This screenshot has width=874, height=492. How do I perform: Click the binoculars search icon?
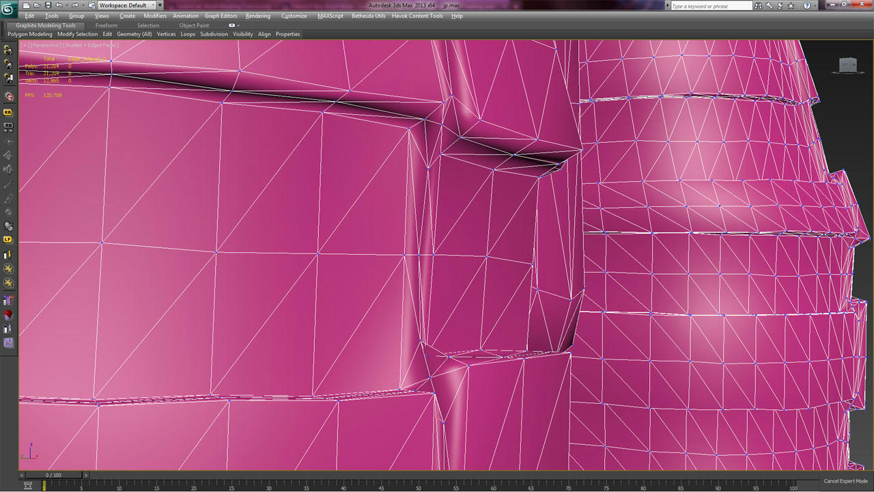pyautogui.click(x=759, y=6)
